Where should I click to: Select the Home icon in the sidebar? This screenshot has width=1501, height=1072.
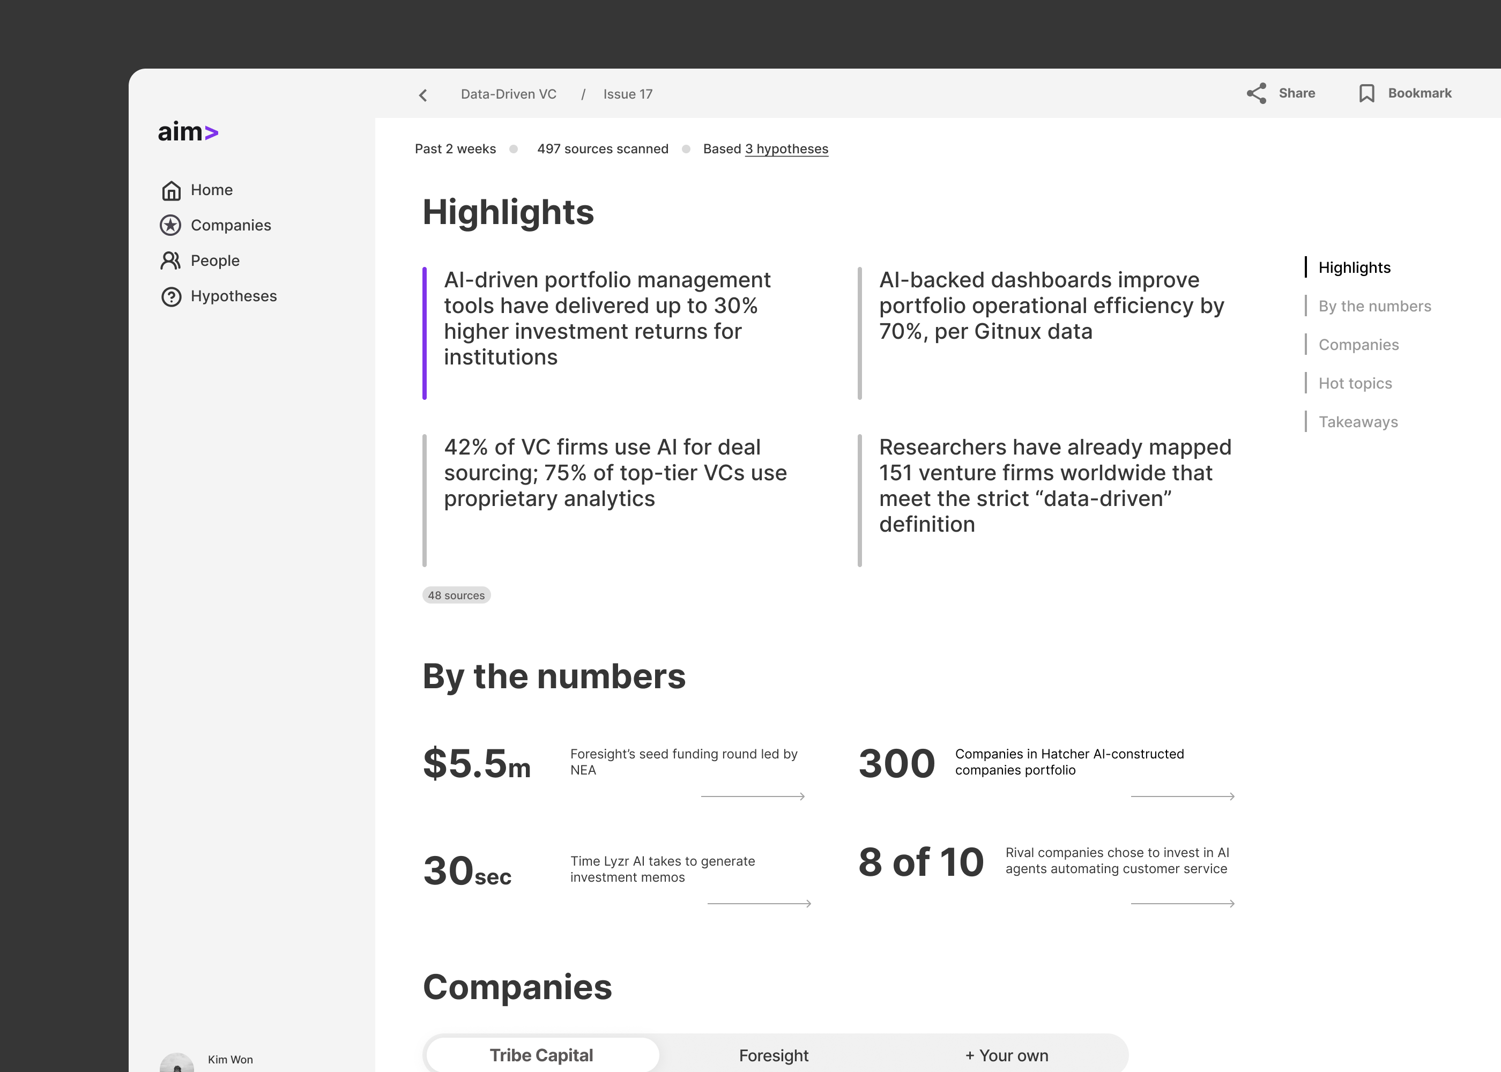coord(170,190)
